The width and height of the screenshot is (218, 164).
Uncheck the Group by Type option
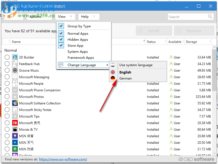(x=61, y=26)
